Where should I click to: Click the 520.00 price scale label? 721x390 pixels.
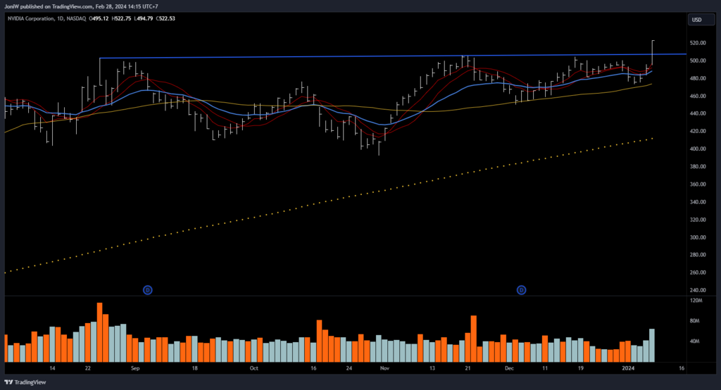coord(697,43)
